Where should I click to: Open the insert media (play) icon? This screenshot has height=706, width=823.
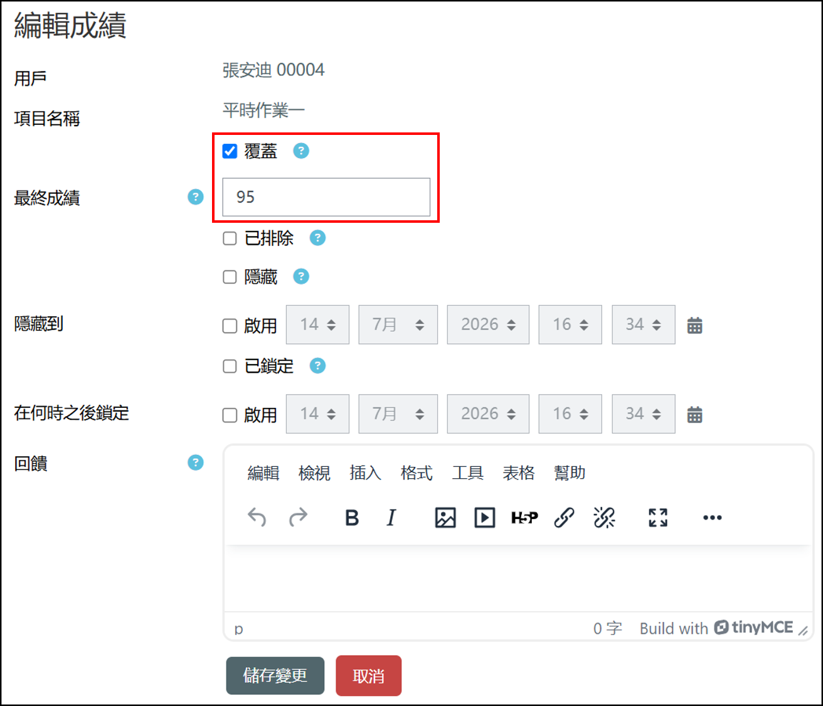tap(484, 518)
